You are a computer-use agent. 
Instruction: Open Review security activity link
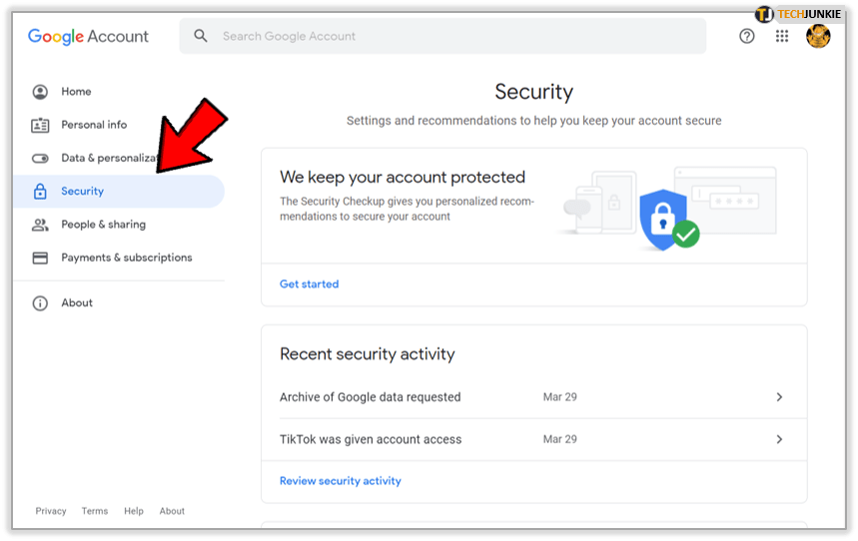(340, 481)
